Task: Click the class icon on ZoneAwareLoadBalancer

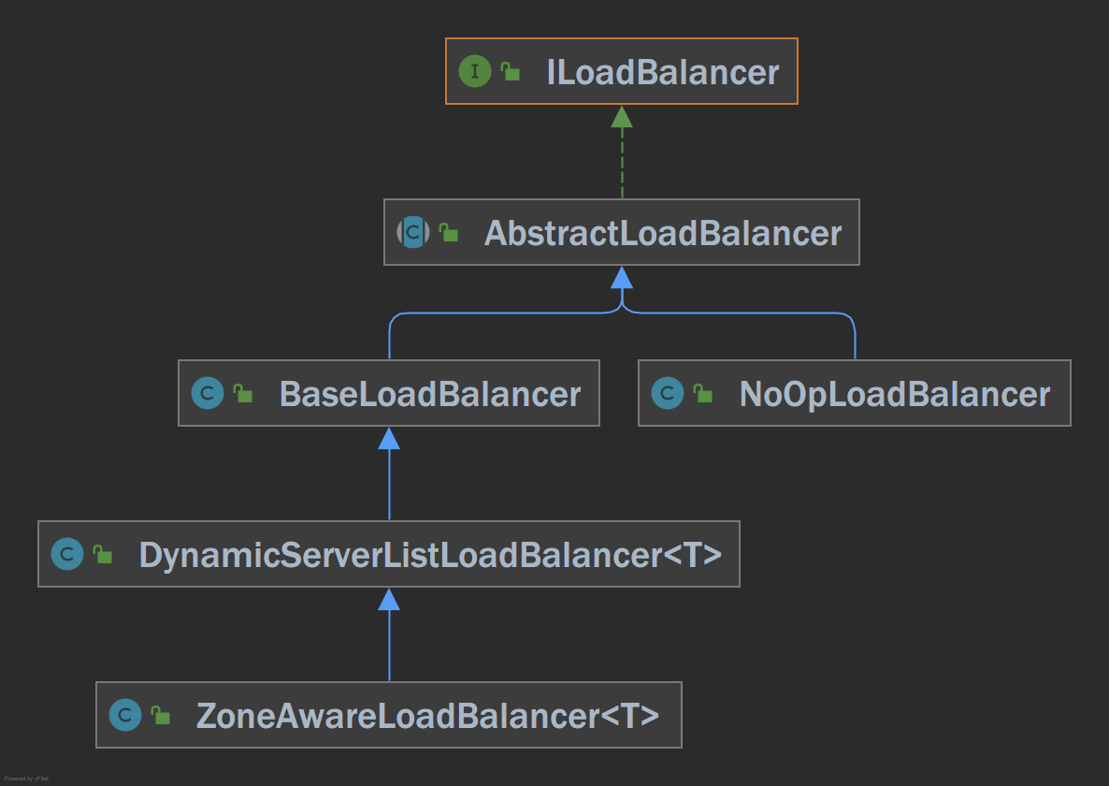Action: tap(125, 715)
